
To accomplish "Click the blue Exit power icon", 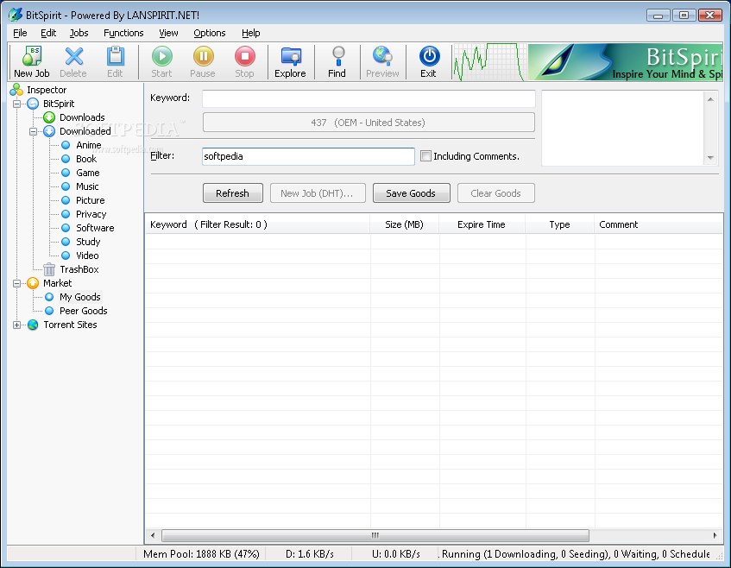I will click(x=430, y=56).
